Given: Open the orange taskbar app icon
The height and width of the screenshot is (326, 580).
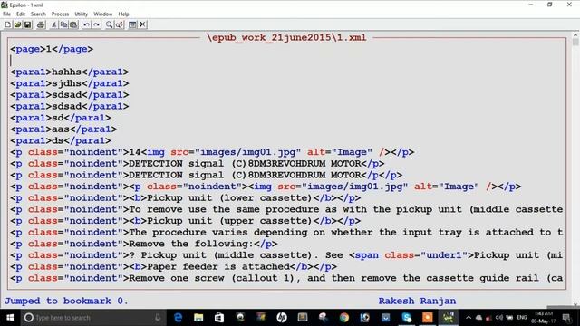Looking at the screenshot, I should [x=427, y=318].
